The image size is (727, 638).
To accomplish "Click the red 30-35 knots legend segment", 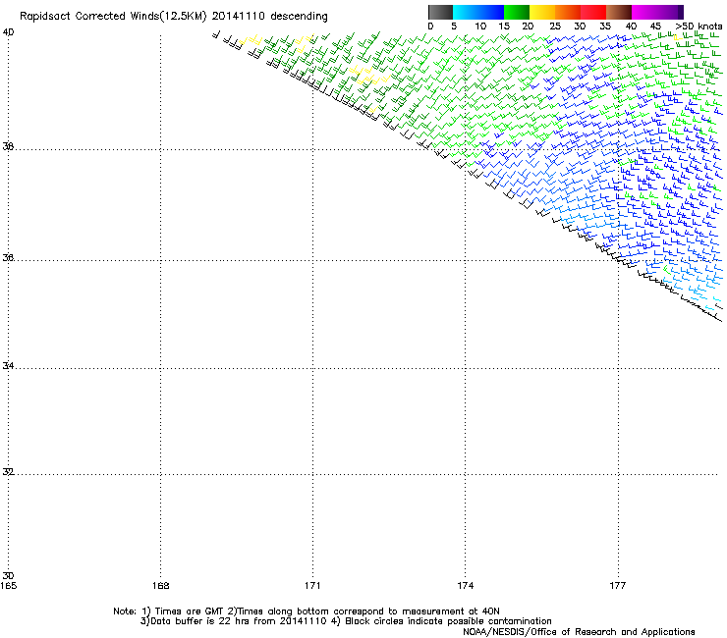I will tap(593, 12).
